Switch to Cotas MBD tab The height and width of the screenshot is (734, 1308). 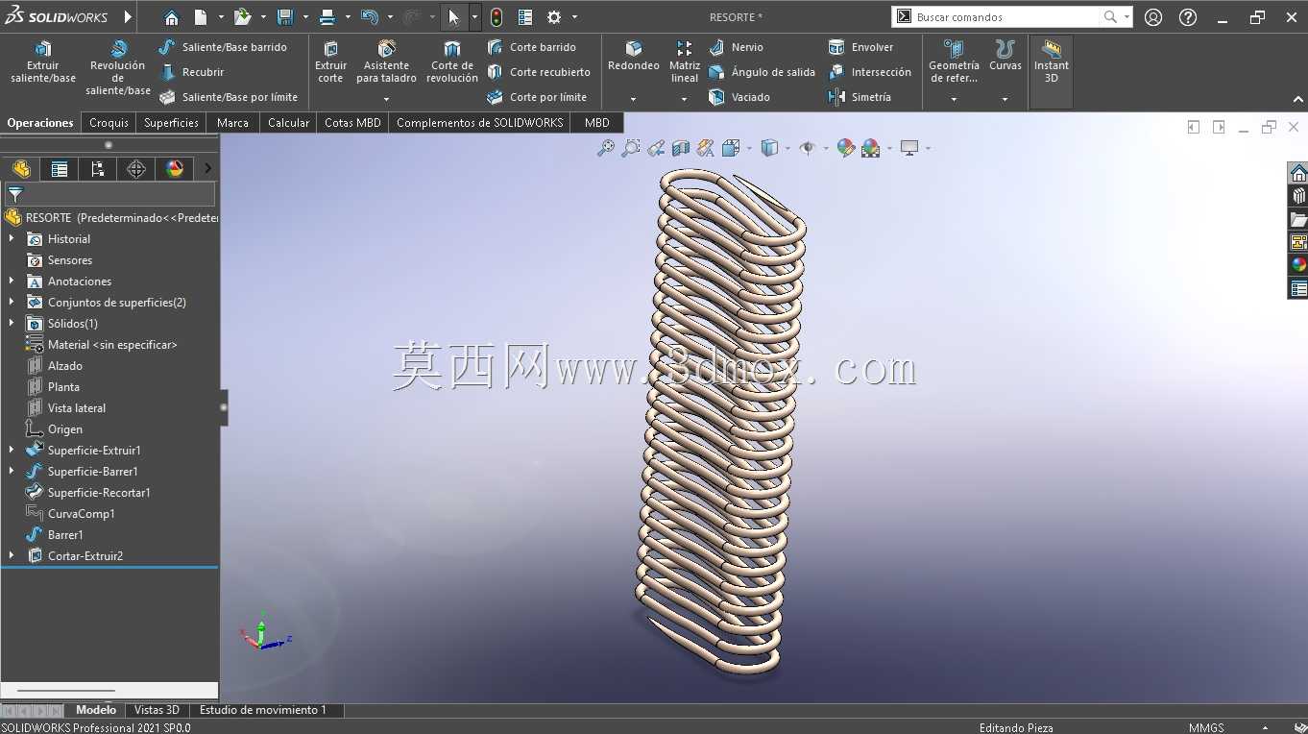pyautogui.click(x=352, y=122)
